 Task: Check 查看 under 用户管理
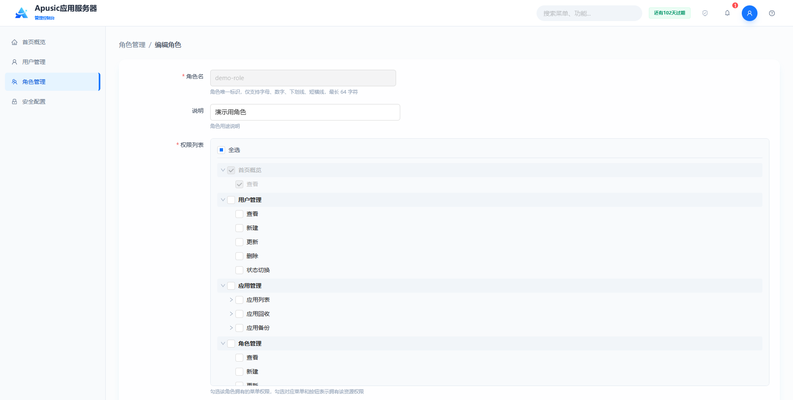click(240, 214)
